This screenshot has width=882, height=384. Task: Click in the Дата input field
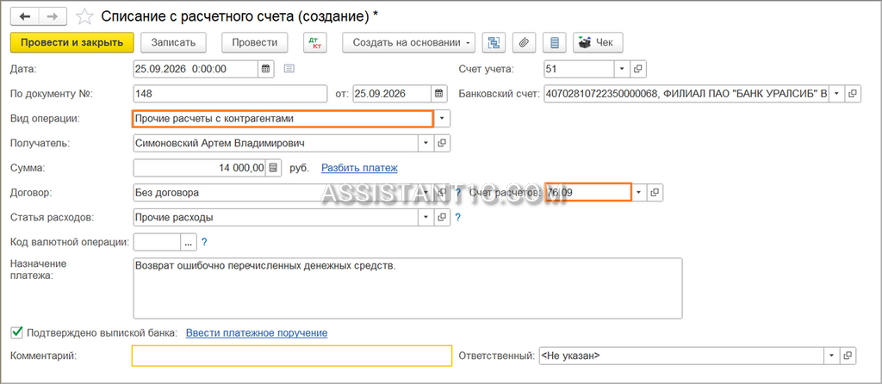pos(196,69)
